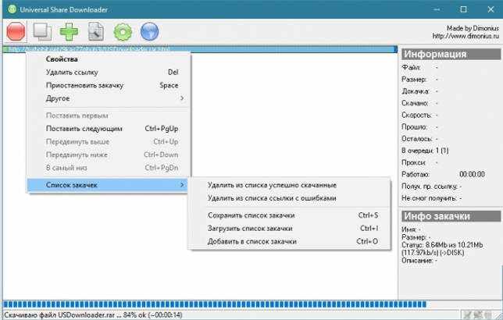
Task: Expand the Список закачек submenu
Action: click(109, 185)
